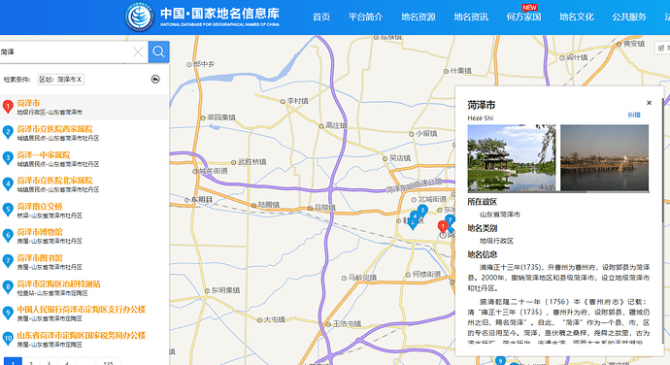Viewport: 670px width, 365px height.
Task: Select result 5 pin icon in list
Action: 8,210
